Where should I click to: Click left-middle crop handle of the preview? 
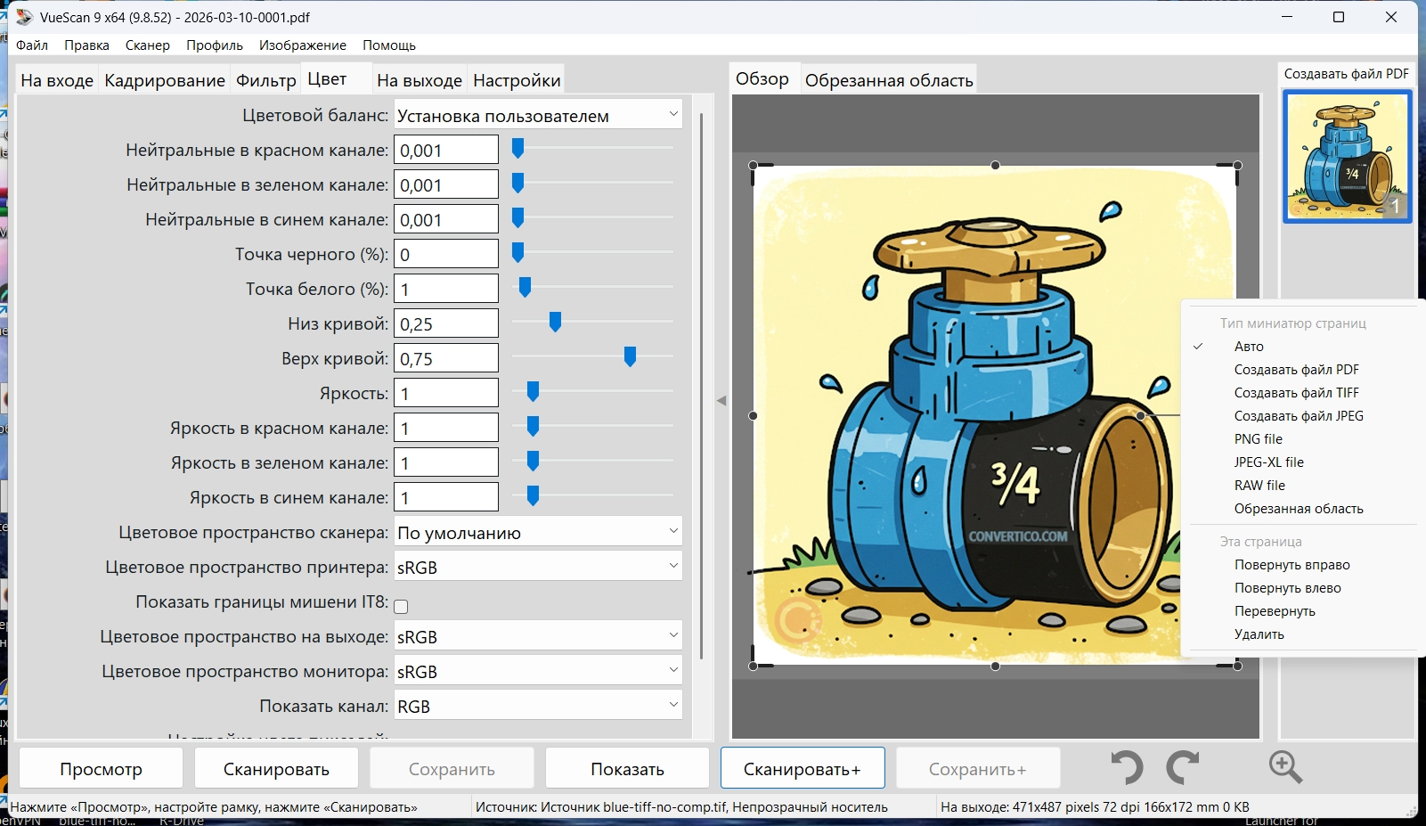[x=754, y=416]
